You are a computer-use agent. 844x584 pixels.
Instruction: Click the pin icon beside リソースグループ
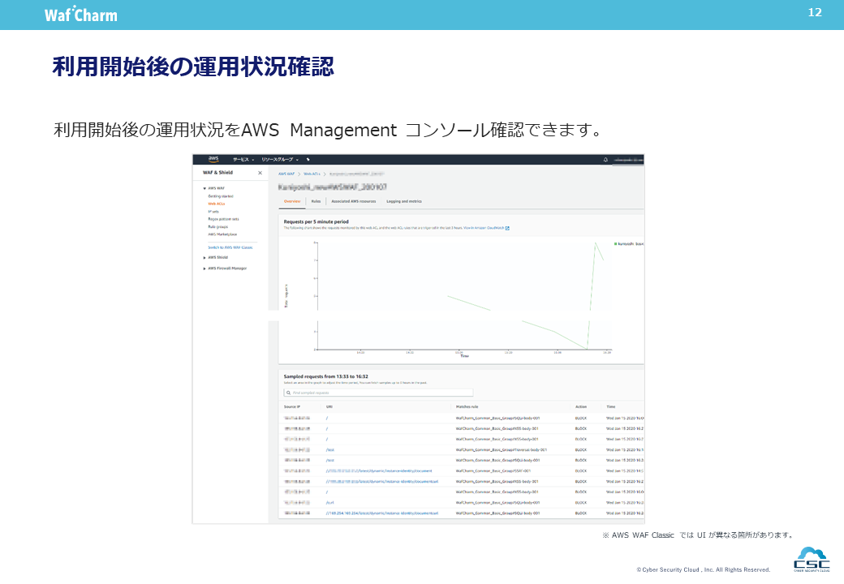tap(308, 160)
